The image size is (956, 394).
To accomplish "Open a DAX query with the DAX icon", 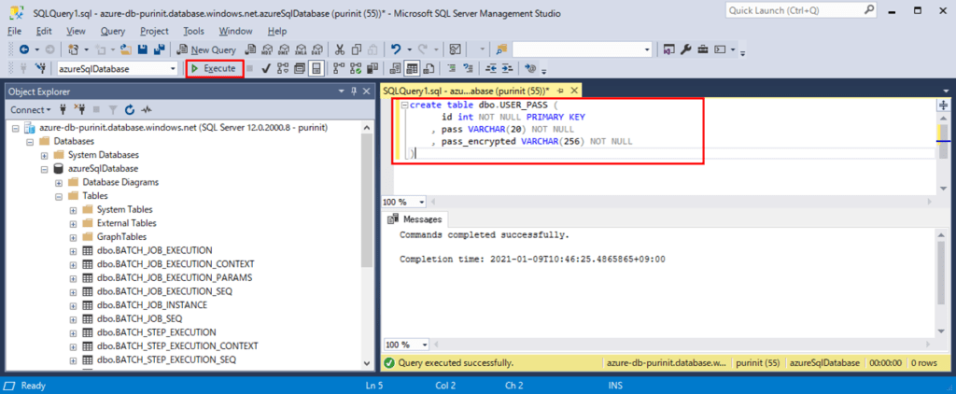I will pyautogui.click(x=316, y=50).
